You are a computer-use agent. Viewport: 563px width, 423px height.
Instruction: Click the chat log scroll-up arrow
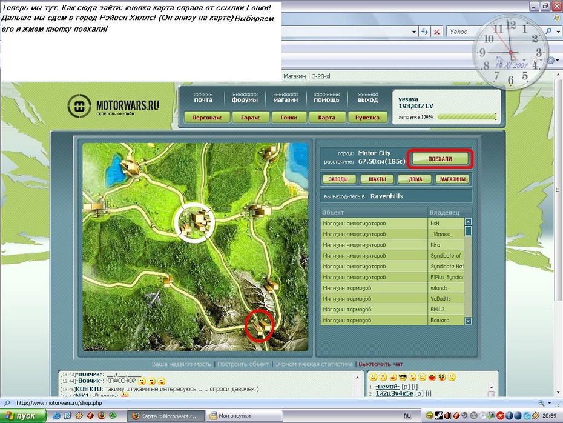tap(357, 378)
